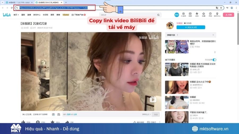
Task: Open more options dots below the video
Action: pos(160,122)
